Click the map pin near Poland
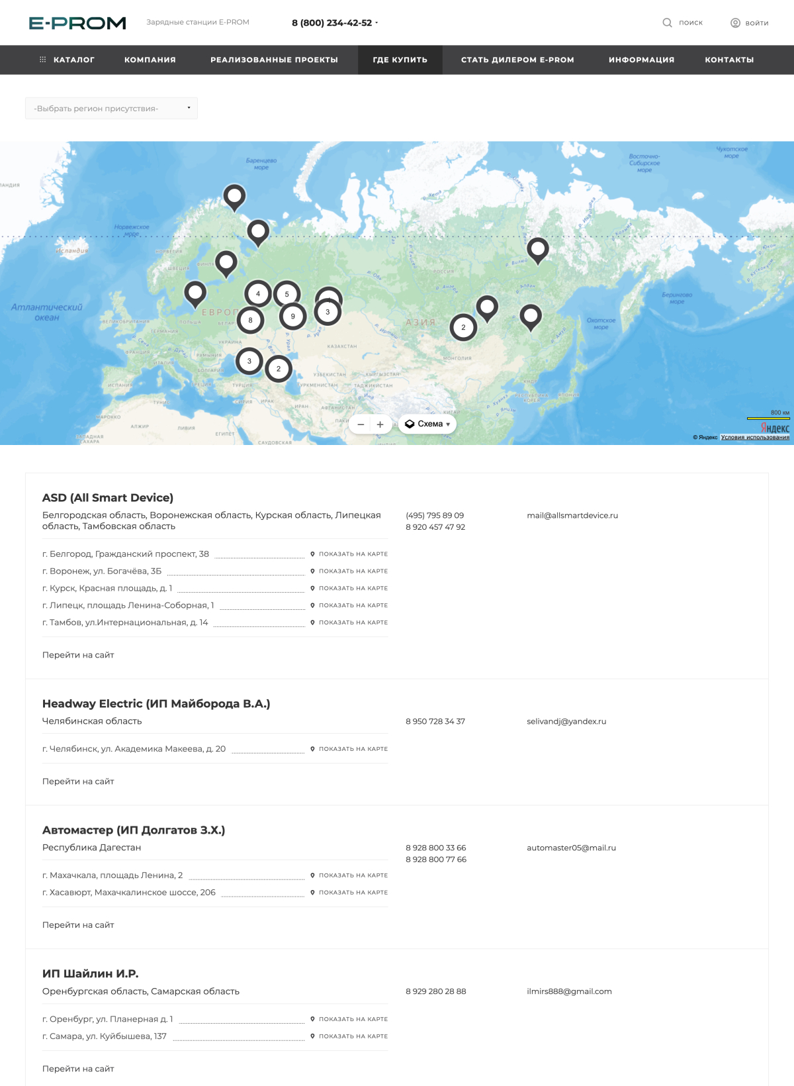 coord(195,294)
